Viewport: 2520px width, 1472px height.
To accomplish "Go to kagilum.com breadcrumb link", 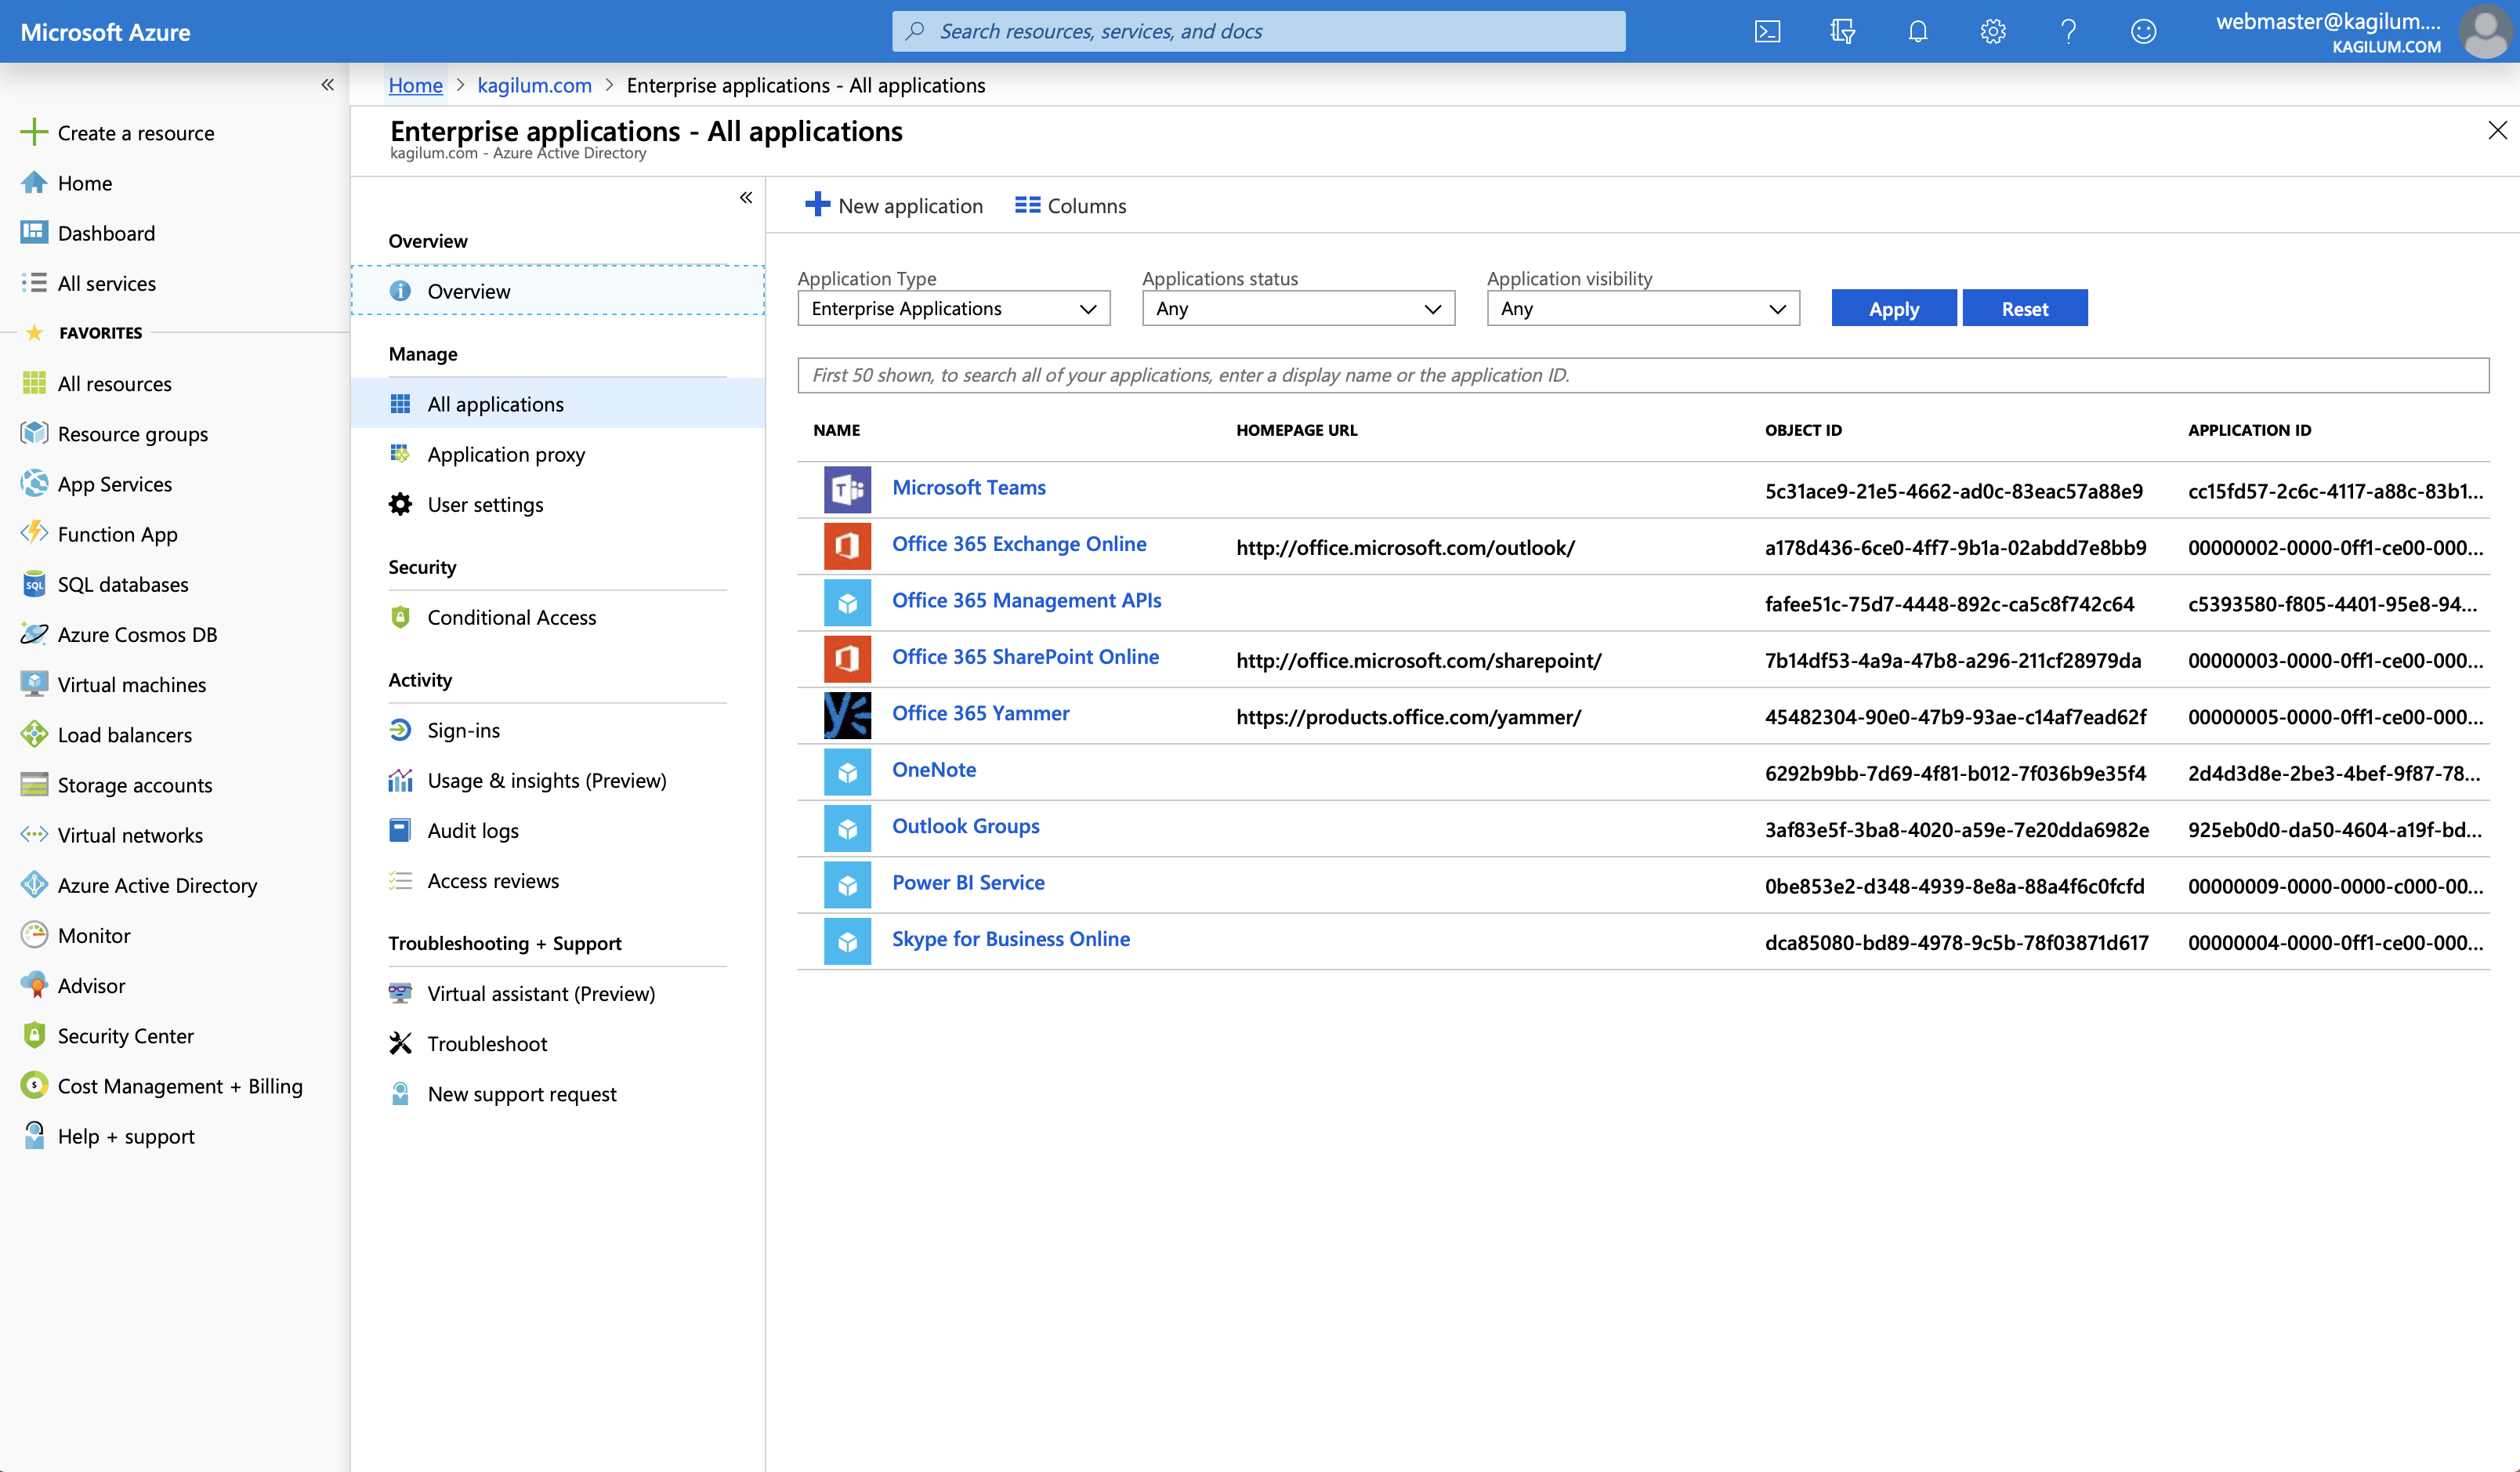I will pos(534,85).
